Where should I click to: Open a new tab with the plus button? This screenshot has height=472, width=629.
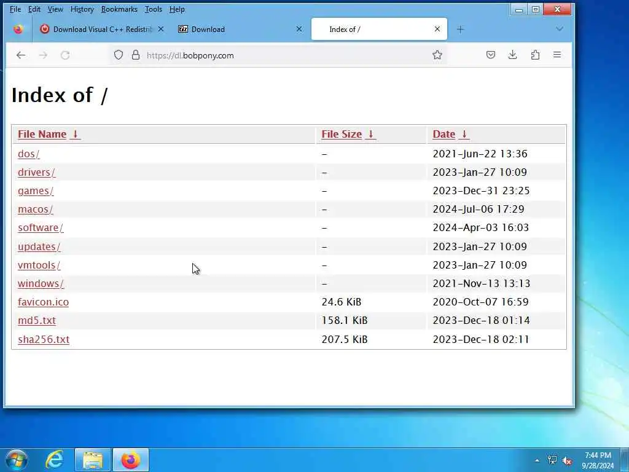(460, 29)
